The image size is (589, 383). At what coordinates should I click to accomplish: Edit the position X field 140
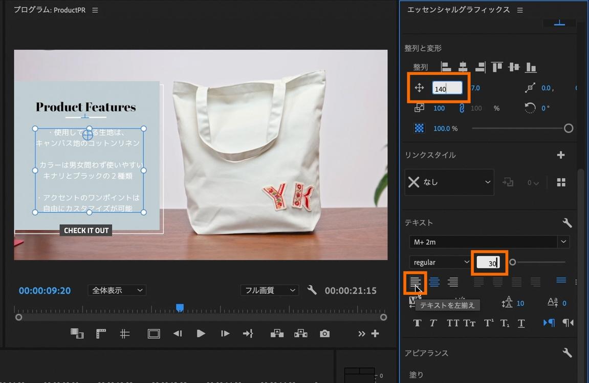pyautogui.click(x=447, y=89)
